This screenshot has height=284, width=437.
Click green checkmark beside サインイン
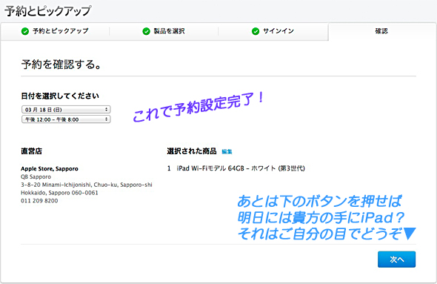(x=256, y=31)
